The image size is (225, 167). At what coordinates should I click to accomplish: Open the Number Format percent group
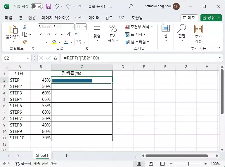[113, 34]
